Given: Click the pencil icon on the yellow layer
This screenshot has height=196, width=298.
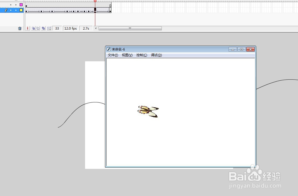Looking at the screenshot, I should [x=6, y=10].
